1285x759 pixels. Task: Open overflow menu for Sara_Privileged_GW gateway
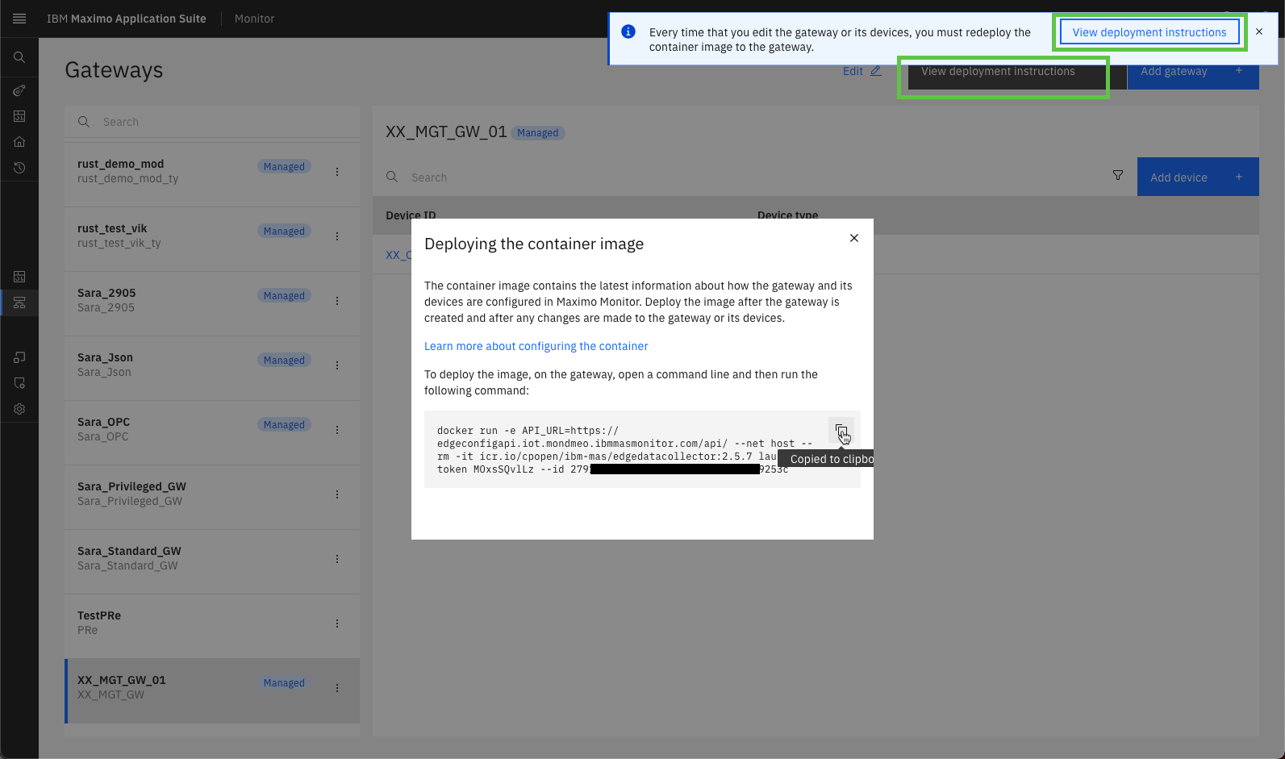pyautogui.click(x=337, y=494)
